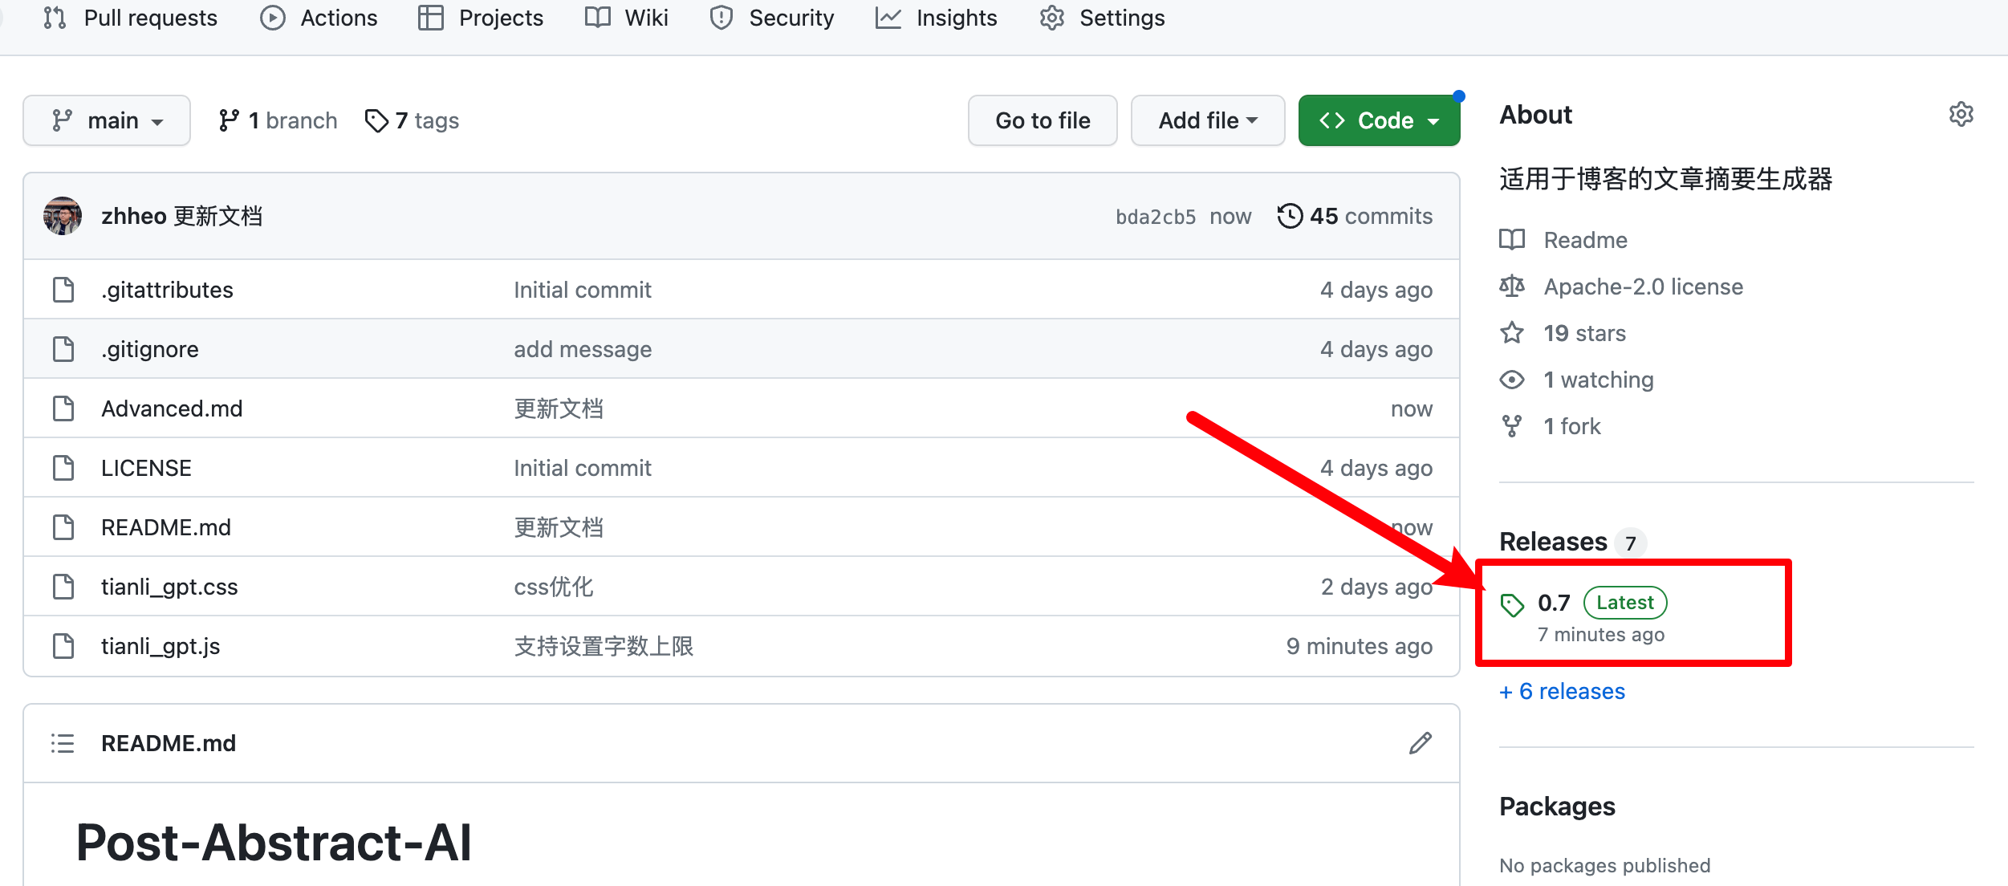Click the Go to file button
Viewport: 2008px width, 886px height.
pos(1042,120)
